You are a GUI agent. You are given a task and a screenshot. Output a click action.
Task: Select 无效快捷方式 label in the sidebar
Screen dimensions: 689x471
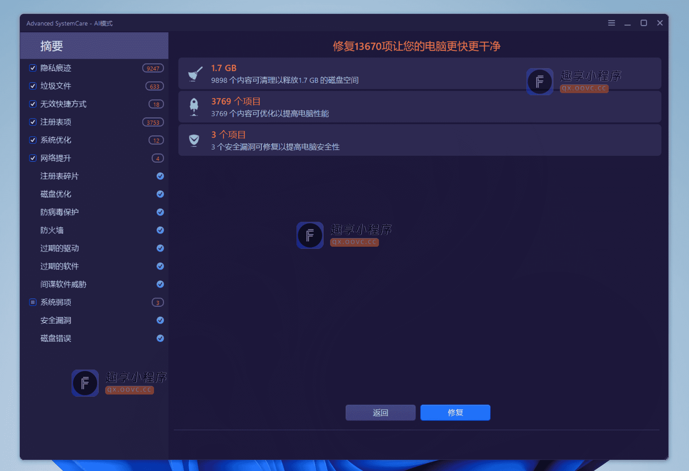tap(63, 104)
